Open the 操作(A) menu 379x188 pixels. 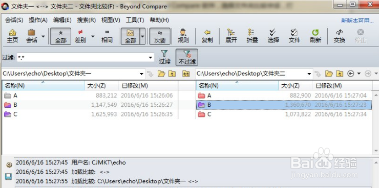click(38, 20)
